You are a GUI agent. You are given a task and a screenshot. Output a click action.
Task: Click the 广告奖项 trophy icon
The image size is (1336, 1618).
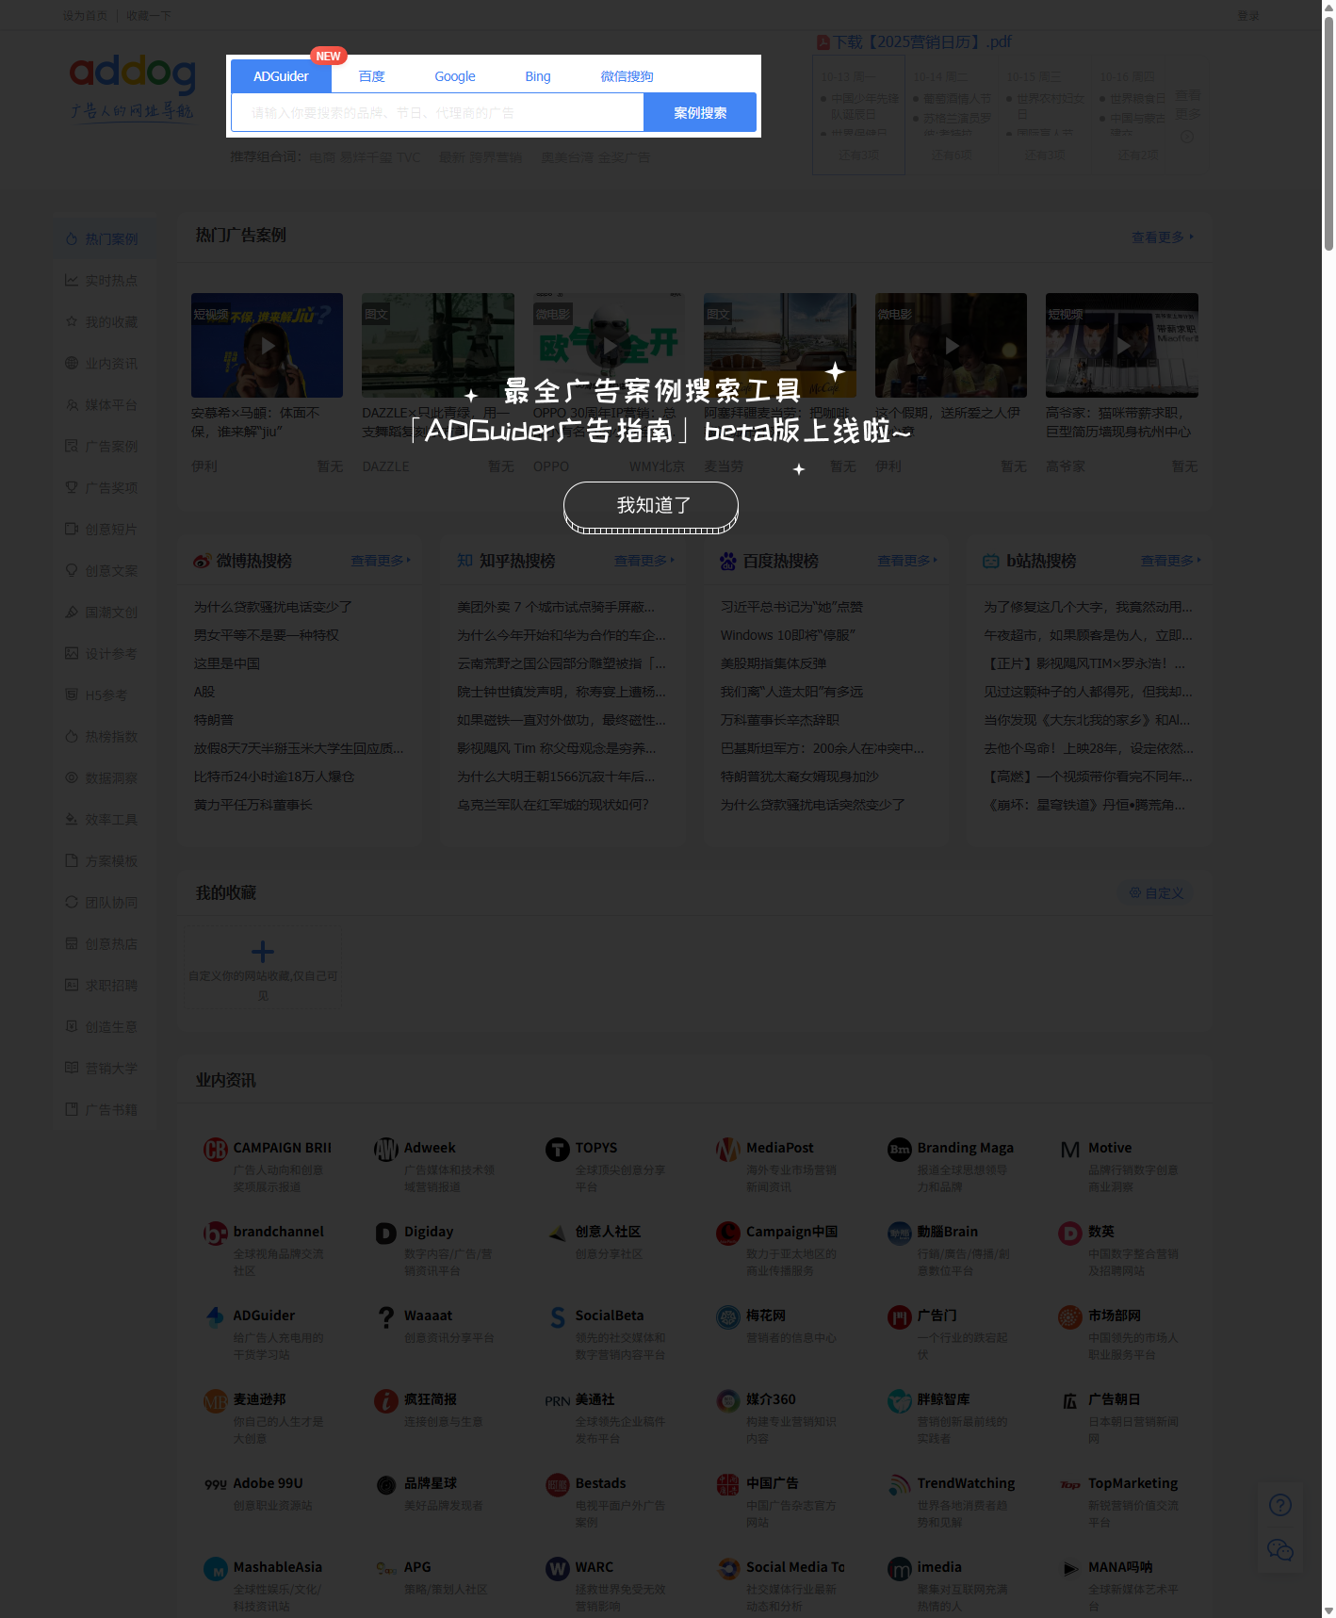coord(72,488)
